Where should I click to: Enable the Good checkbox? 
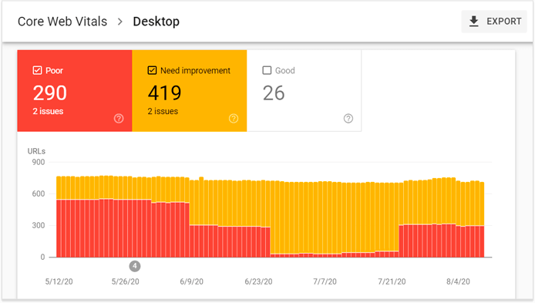(267, 70)
